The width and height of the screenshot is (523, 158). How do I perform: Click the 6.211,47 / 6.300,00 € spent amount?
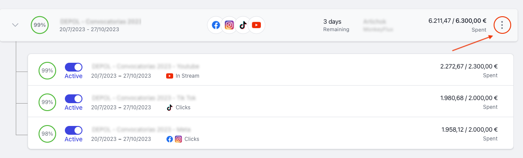point(457,21)
